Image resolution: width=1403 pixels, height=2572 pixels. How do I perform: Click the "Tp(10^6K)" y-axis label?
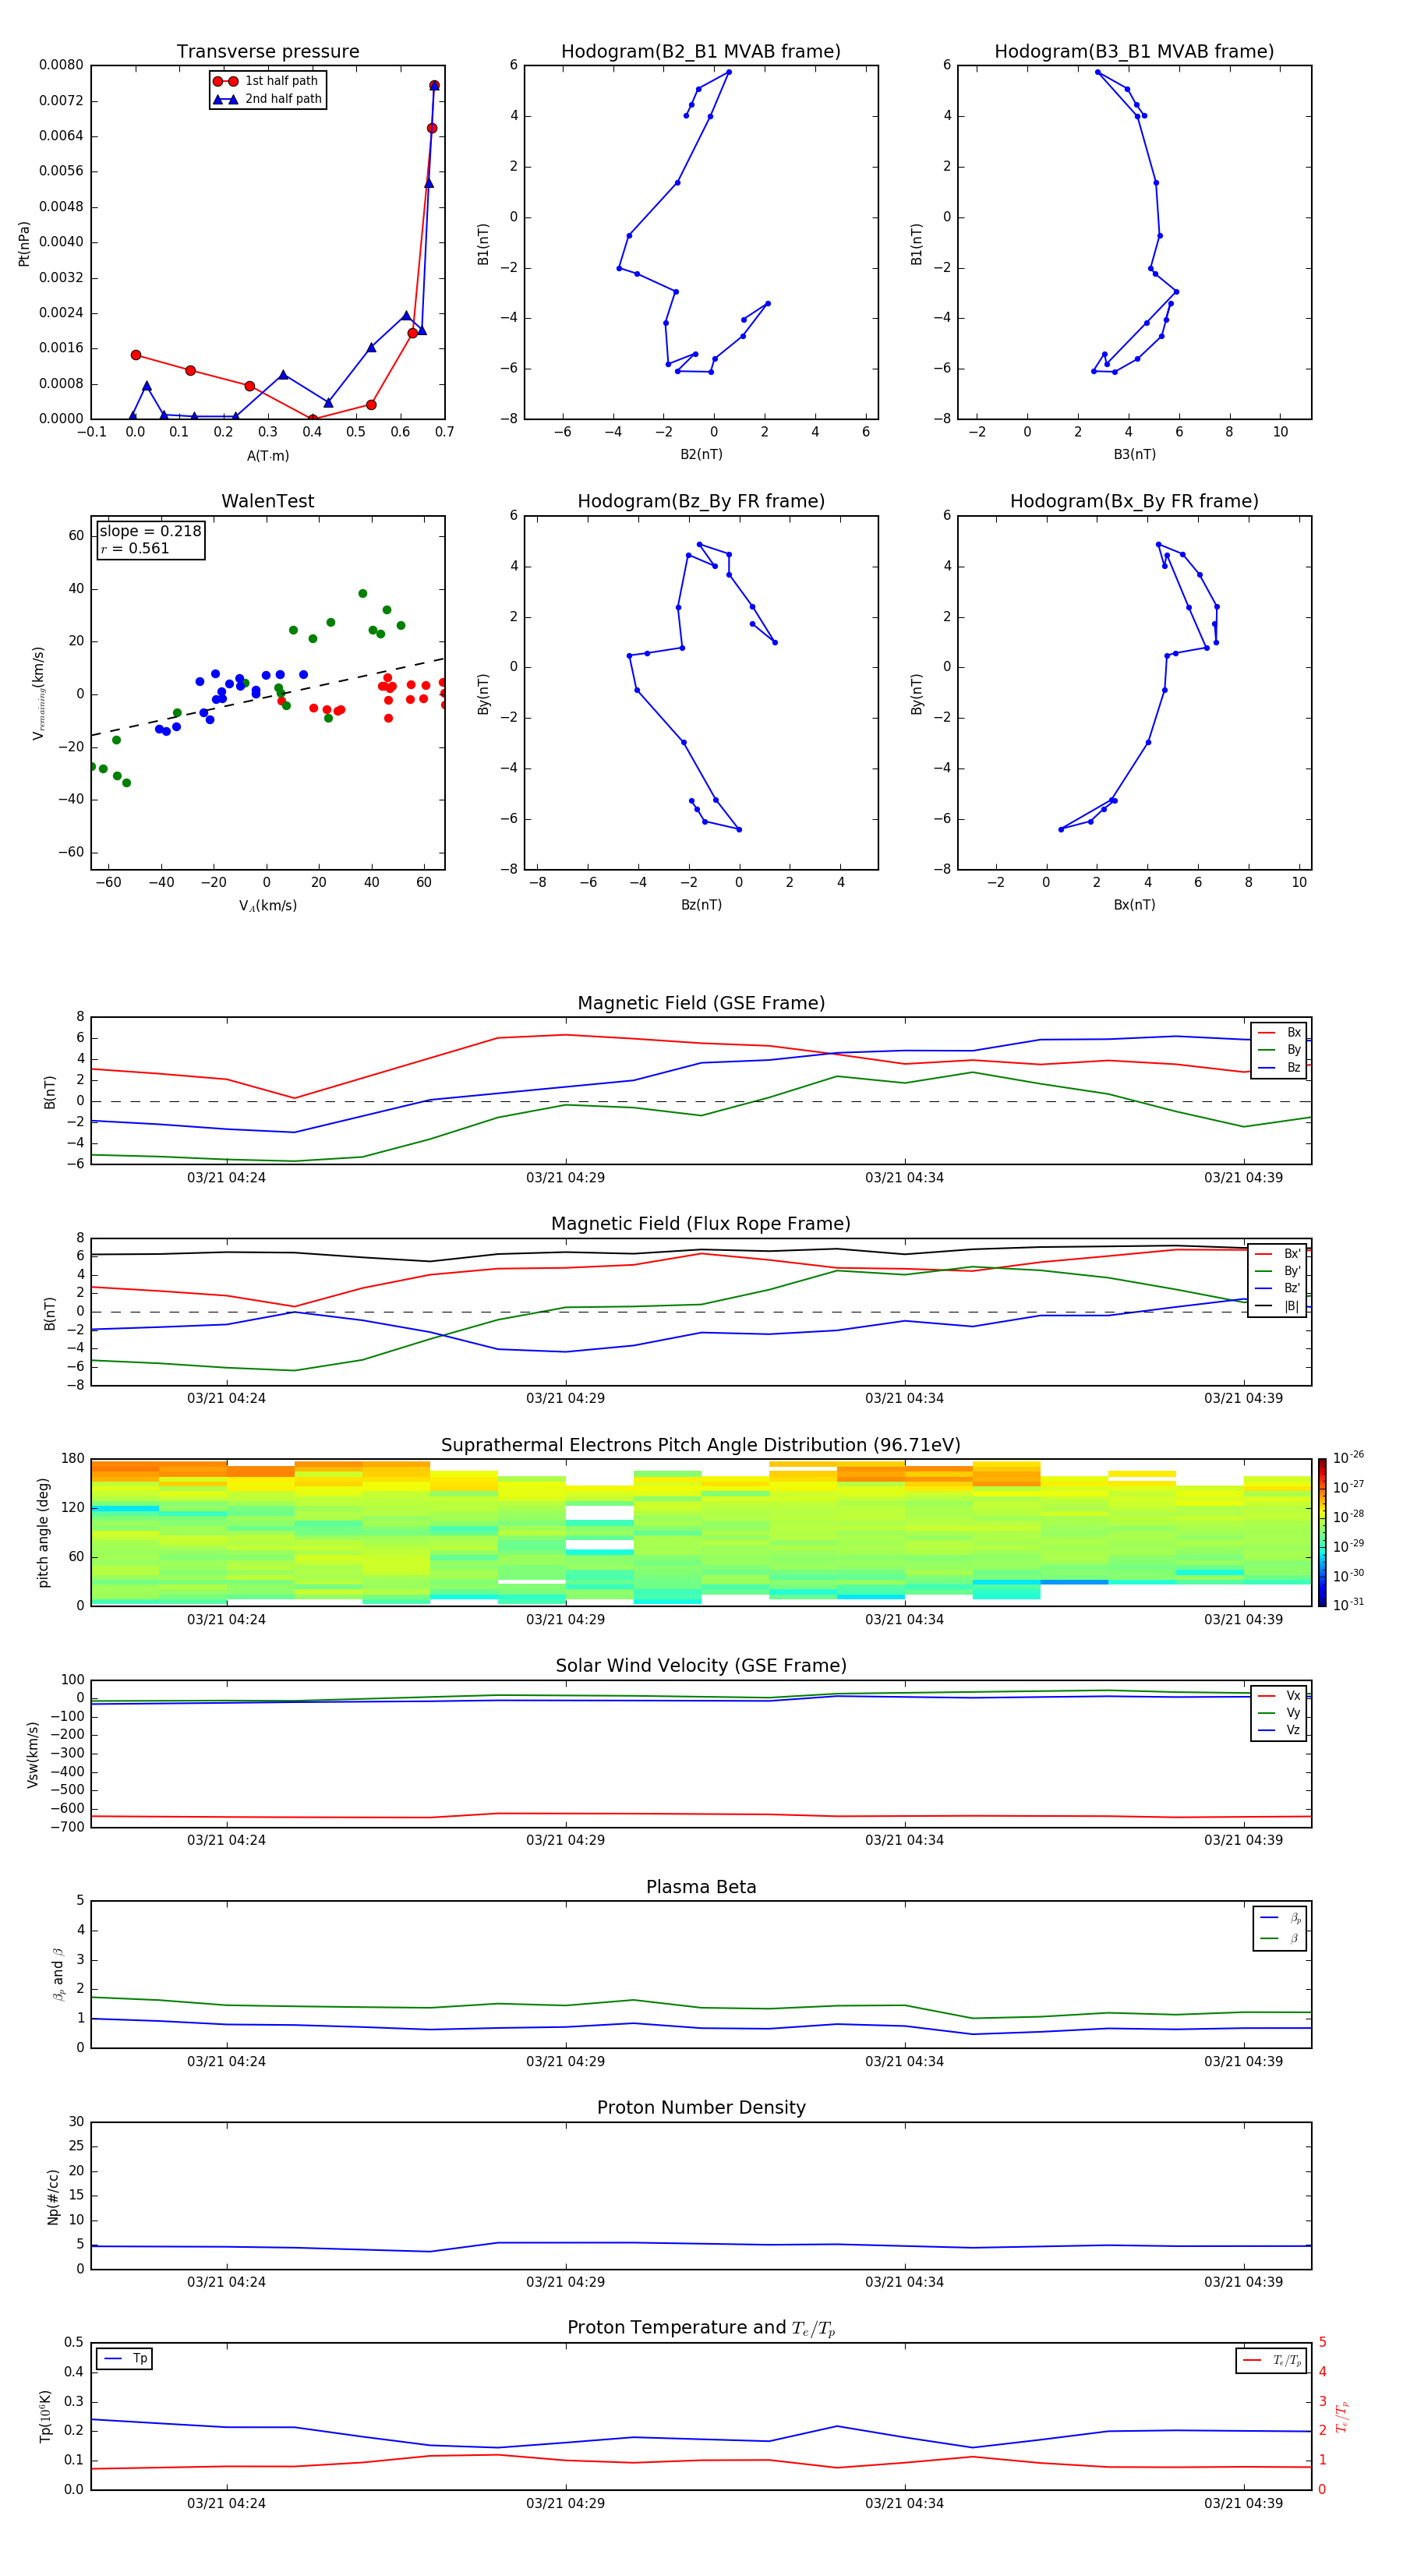pos(45,2416)
